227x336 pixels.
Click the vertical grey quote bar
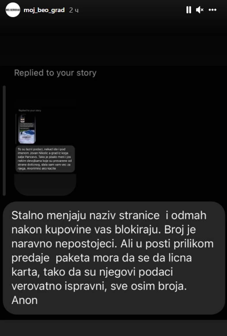point(4,140)
